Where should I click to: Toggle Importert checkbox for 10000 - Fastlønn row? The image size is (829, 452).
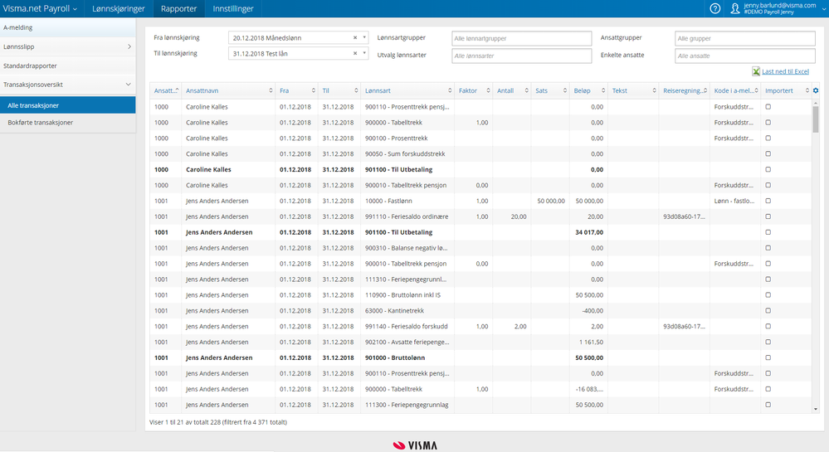[x=768, y=201]
